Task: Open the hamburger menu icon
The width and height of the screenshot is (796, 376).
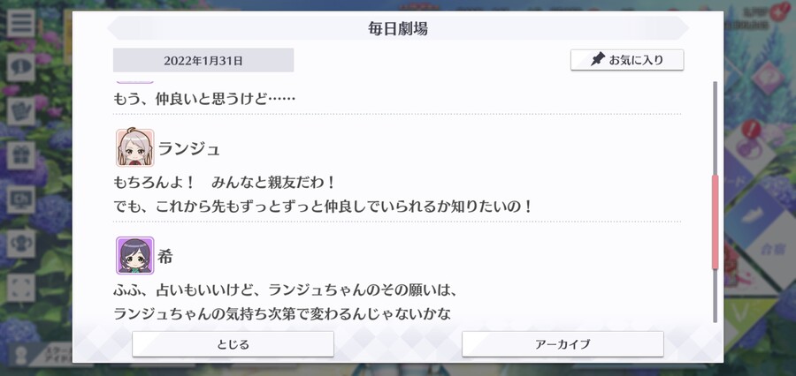Action: (x=21, y=23)
